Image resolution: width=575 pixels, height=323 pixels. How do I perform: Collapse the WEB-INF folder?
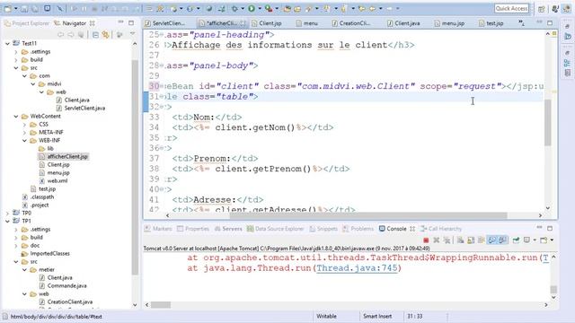click(24, 140)
